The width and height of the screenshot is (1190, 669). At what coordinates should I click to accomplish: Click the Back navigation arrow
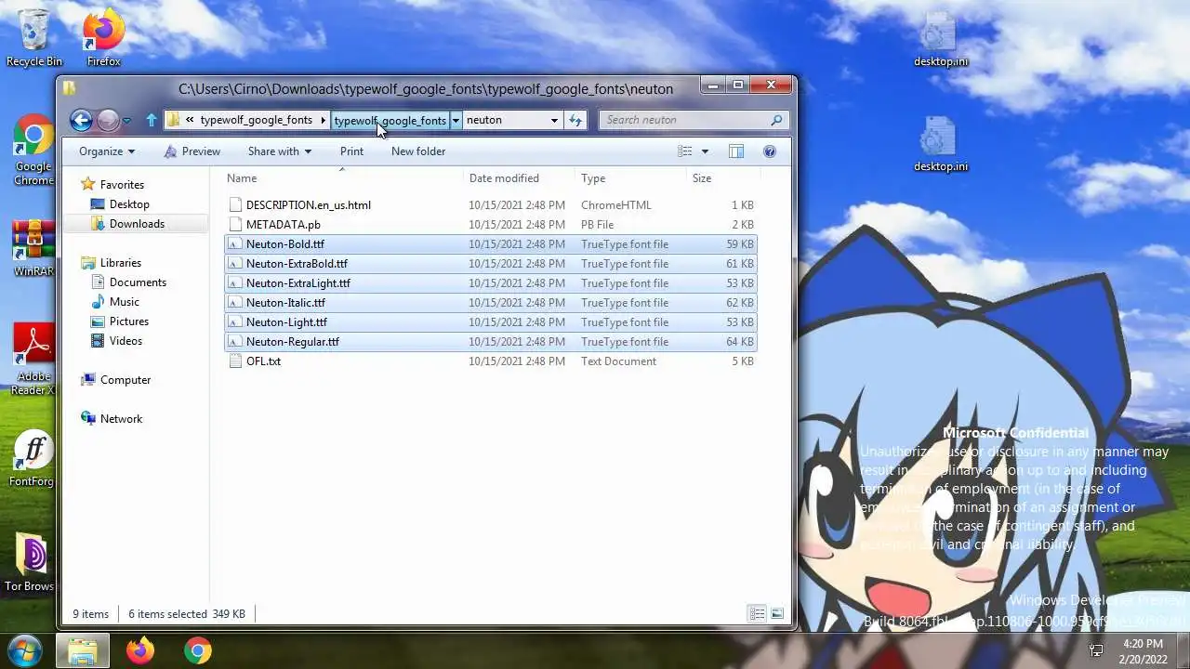(x=81, y=120)
